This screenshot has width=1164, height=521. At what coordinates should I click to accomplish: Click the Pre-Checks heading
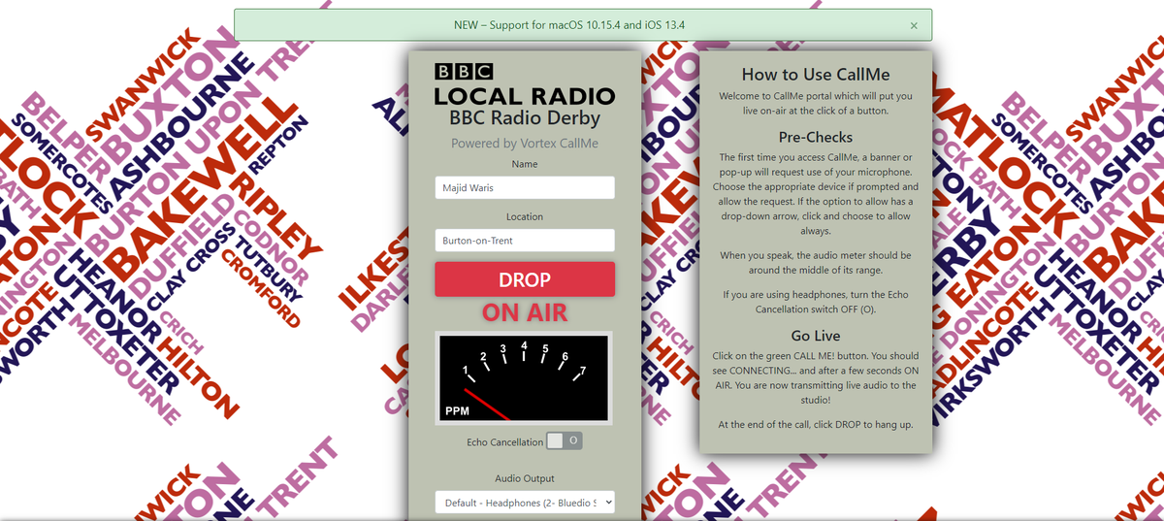[x=816, y=137]
